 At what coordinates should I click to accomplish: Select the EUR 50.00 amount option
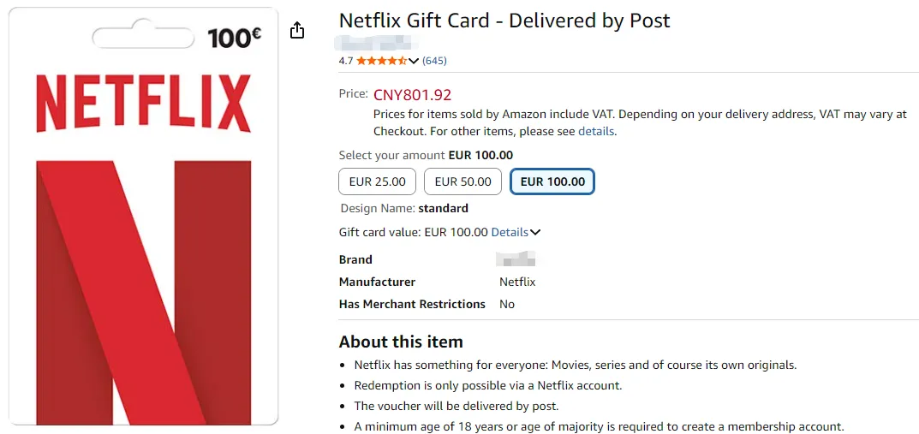coord(462,181)
